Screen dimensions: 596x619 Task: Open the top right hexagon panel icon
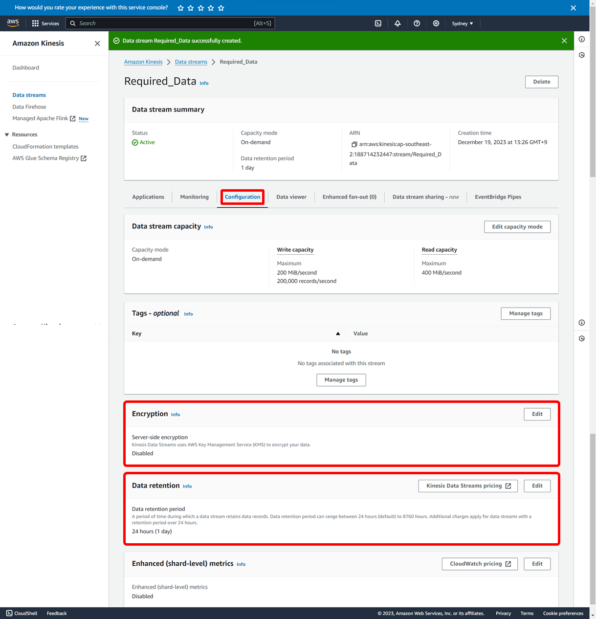point(582,55)
